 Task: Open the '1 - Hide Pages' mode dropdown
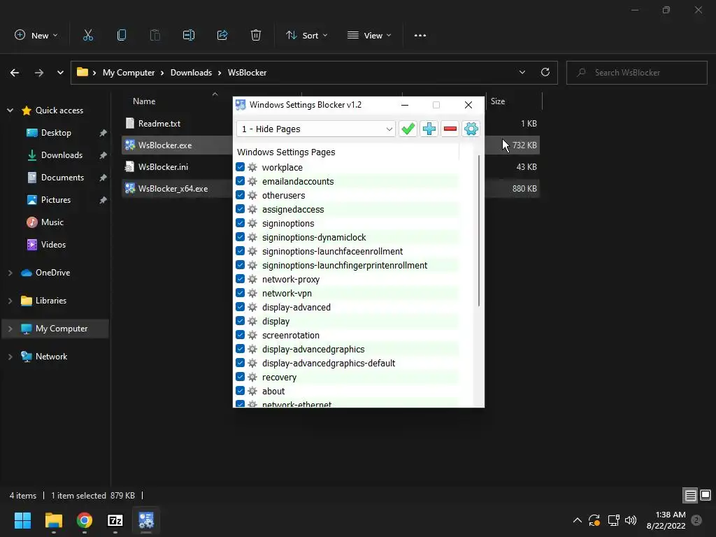coord(315,129)
